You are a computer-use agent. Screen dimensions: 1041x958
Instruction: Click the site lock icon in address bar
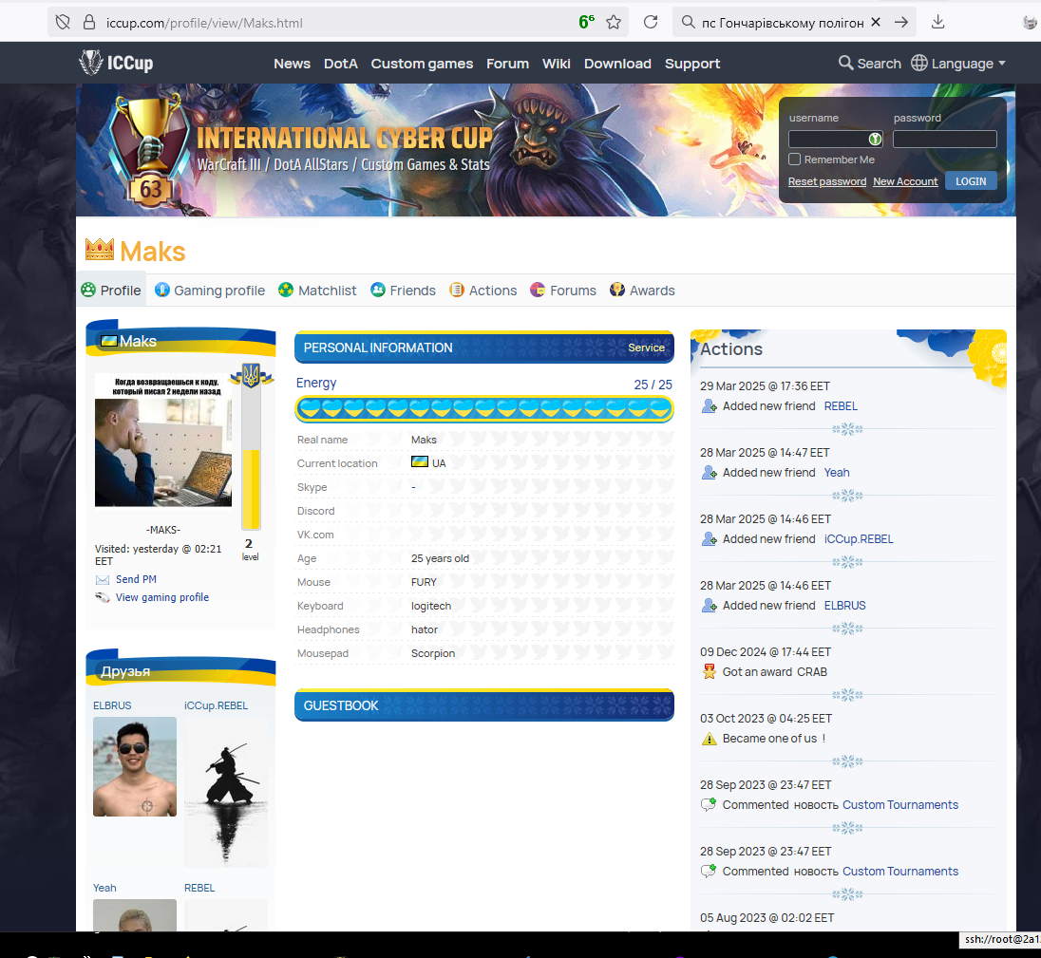click(89, 23)
